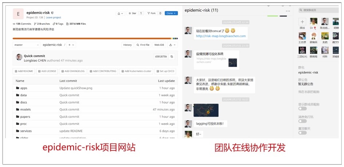Click the Find file button
344x167 pixels.
(143, 45)
